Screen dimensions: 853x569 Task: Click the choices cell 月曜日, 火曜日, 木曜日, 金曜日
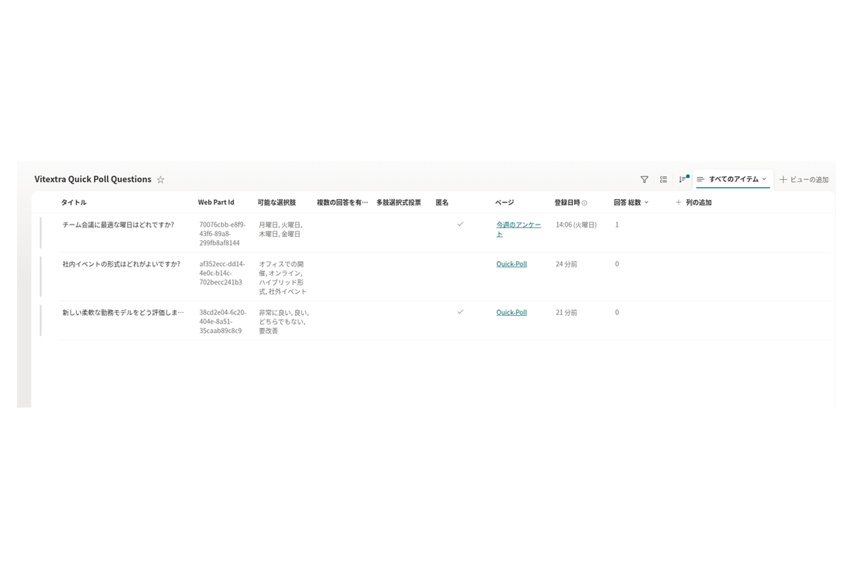click(281, 229)
